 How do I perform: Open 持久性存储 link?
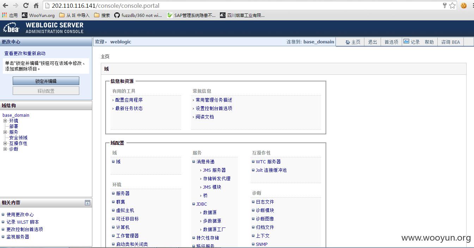coord(208,238)
